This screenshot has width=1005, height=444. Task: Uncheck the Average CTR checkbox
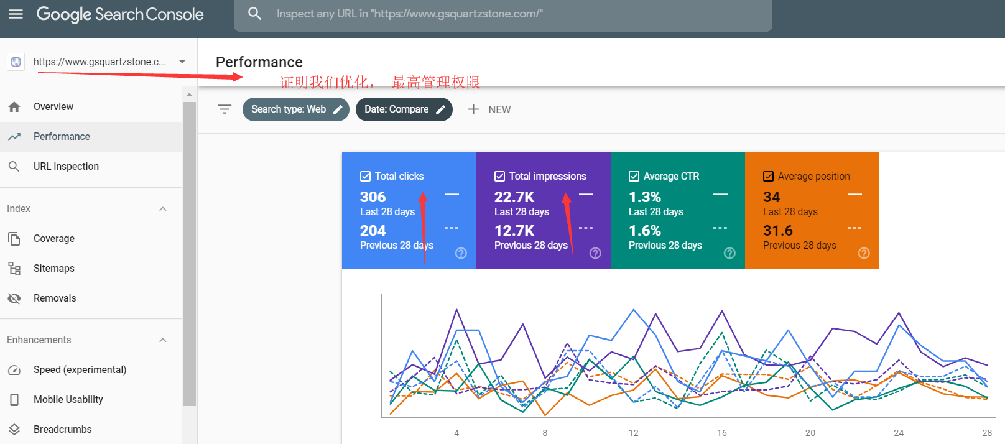(634, 177)
